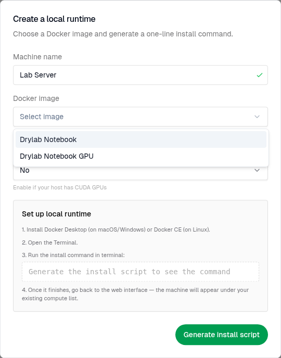Click the install command placeholder box
Screen dimensions: 281x358
(140, 272)
